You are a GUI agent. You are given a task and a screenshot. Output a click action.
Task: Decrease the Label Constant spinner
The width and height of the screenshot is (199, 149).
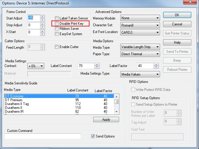pos(97,67)
